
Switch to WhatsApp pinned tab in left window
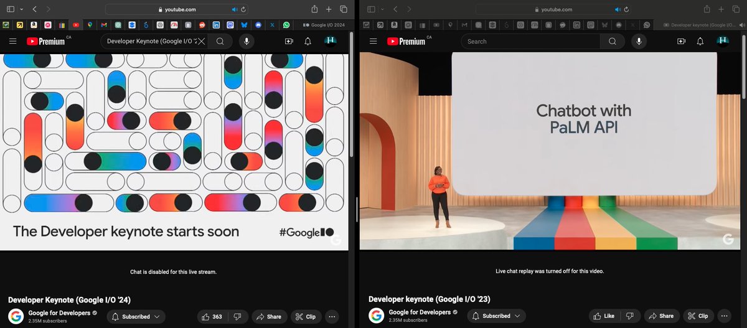tap(286, 25)
